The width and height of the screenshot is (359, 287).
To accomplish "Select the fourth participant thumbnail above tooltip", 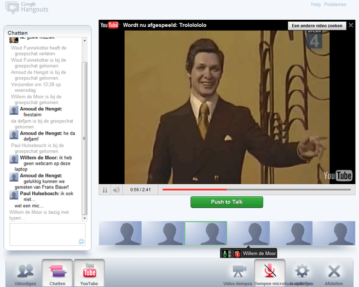I will (248, 233).
